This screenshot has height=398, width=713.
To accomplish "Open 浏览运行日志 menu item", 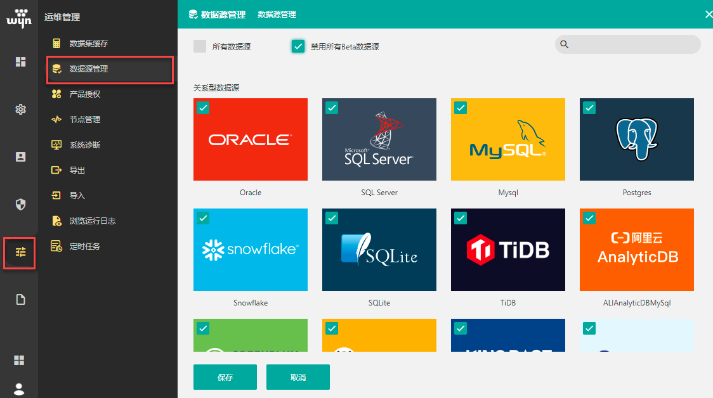I will pos(92,221).
